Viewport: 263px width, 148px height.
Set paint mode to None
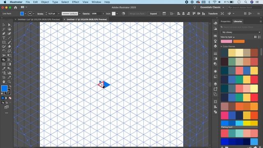(x=10, y=98)
